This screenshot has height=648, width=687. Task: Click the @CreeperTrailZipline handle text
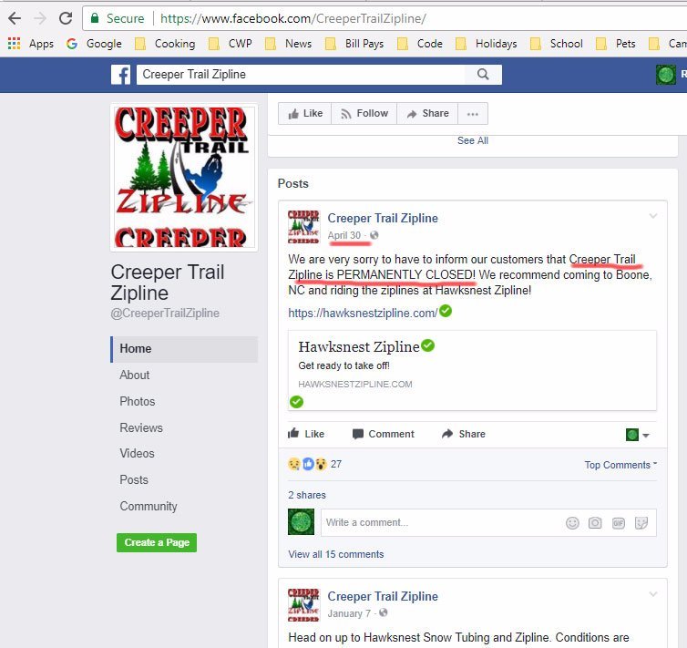coord(165,314)
